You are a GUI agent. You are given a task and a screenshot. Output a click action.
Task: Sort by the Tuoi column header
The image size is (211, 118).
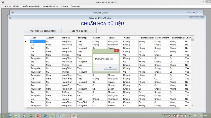38,38
